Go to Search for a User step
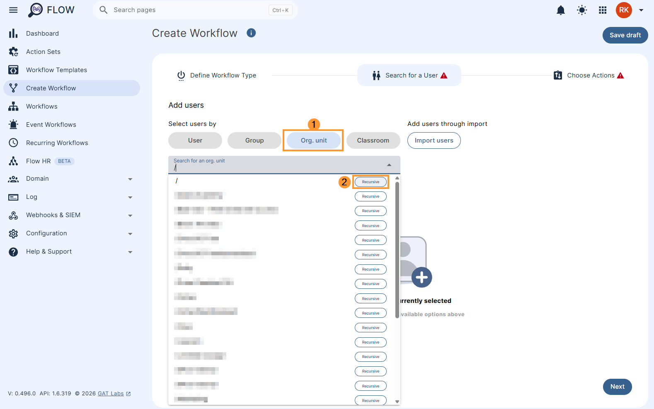 coord(409,75)
